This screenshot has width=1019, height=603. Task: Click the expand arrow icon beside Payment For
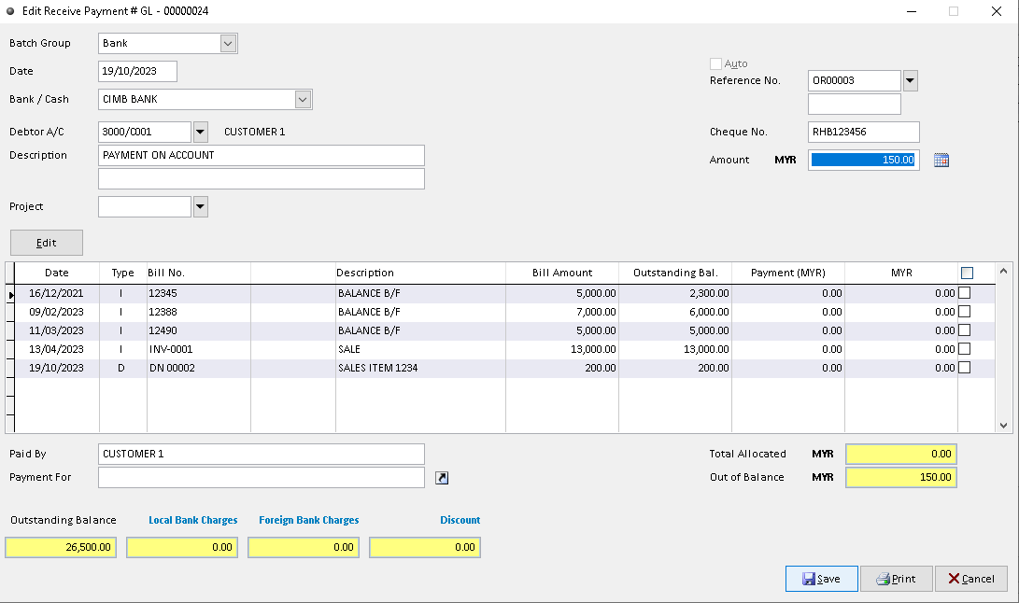click(x=441, y=477)
